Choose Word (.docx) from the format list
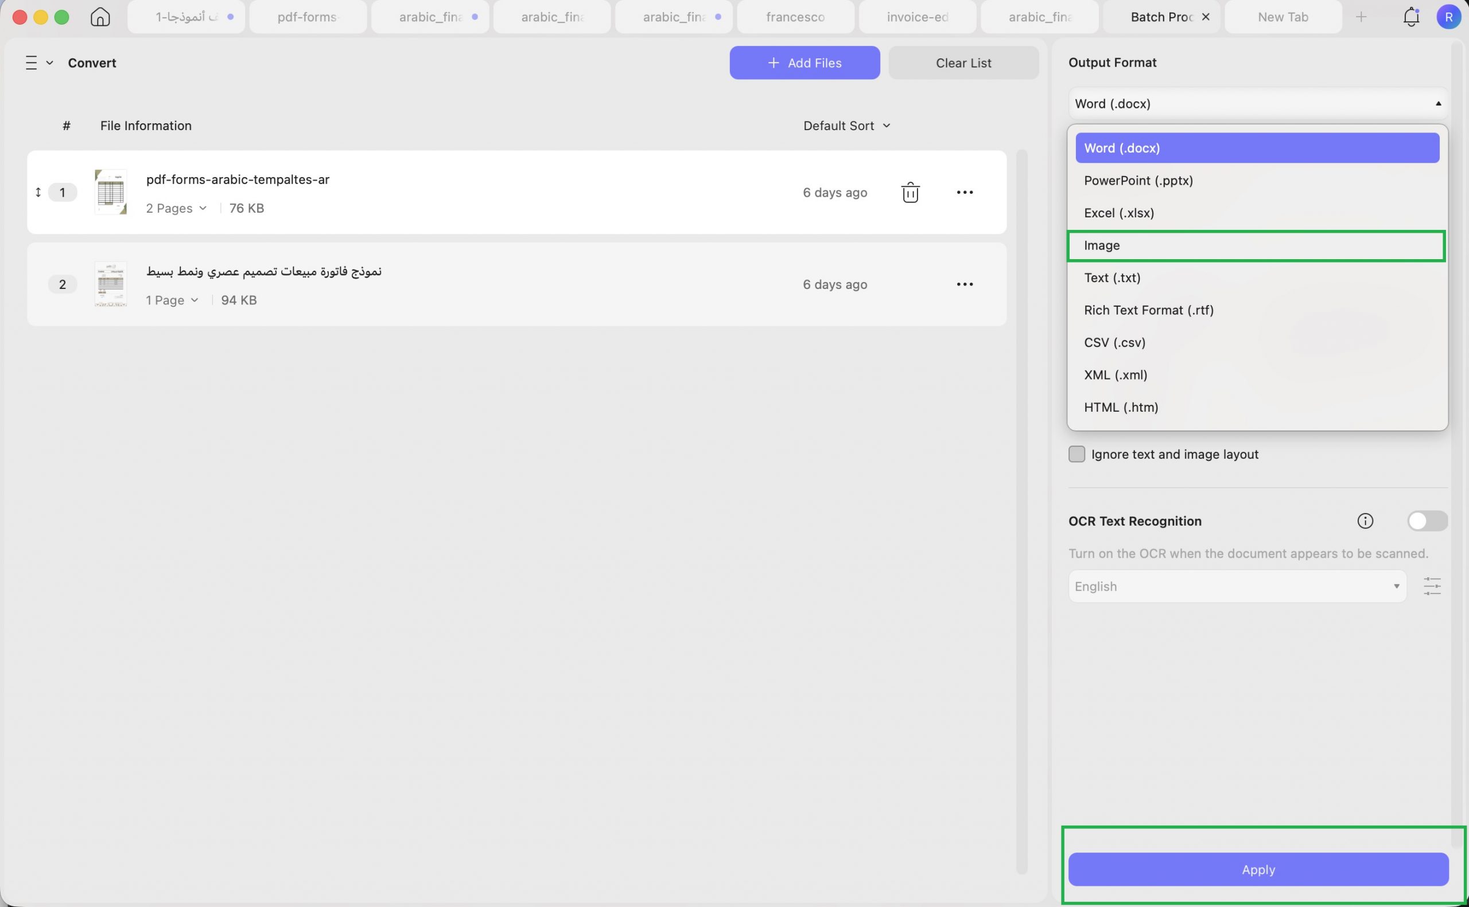Image resolution: width=1469 pixels, height=907 pixels. pos(1257,147)
